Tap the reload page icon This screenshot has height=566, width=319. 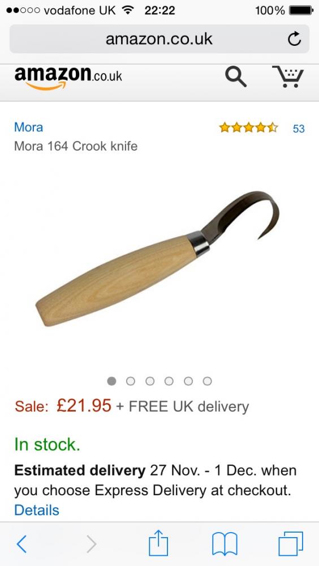click(x=295, y=39)
